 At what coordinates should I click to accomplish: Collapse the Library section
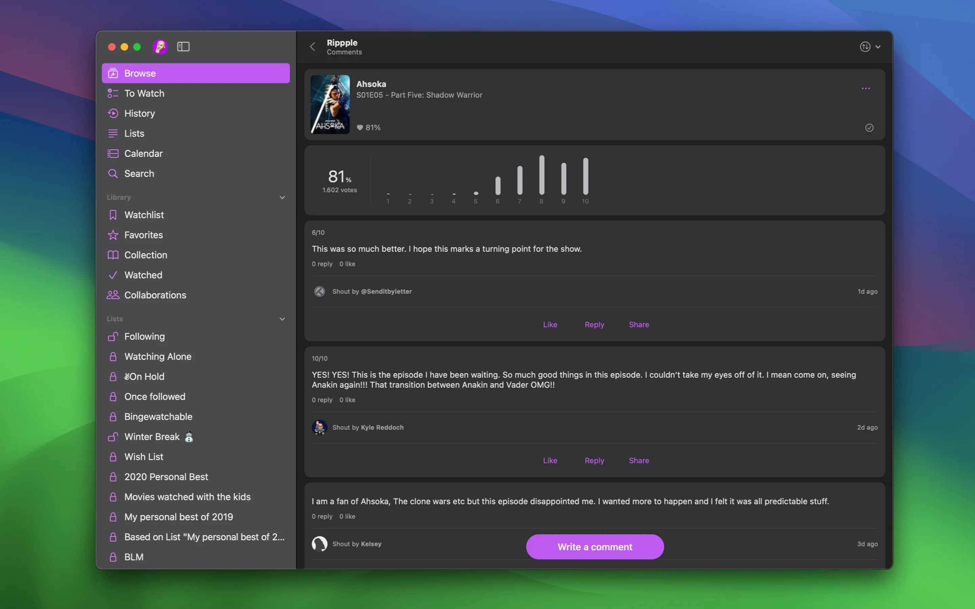tap(282, 197)
